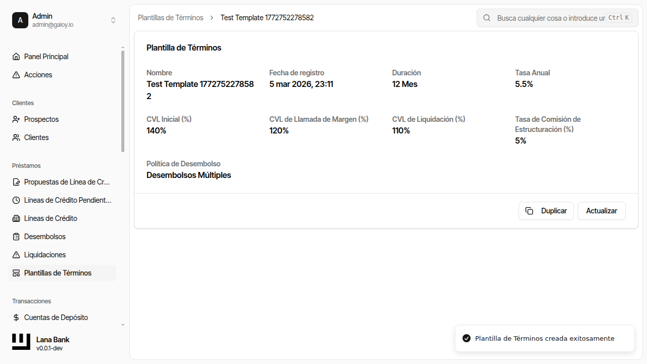Select Plantillas de Términos in the sidebar

tap(58, 272)
